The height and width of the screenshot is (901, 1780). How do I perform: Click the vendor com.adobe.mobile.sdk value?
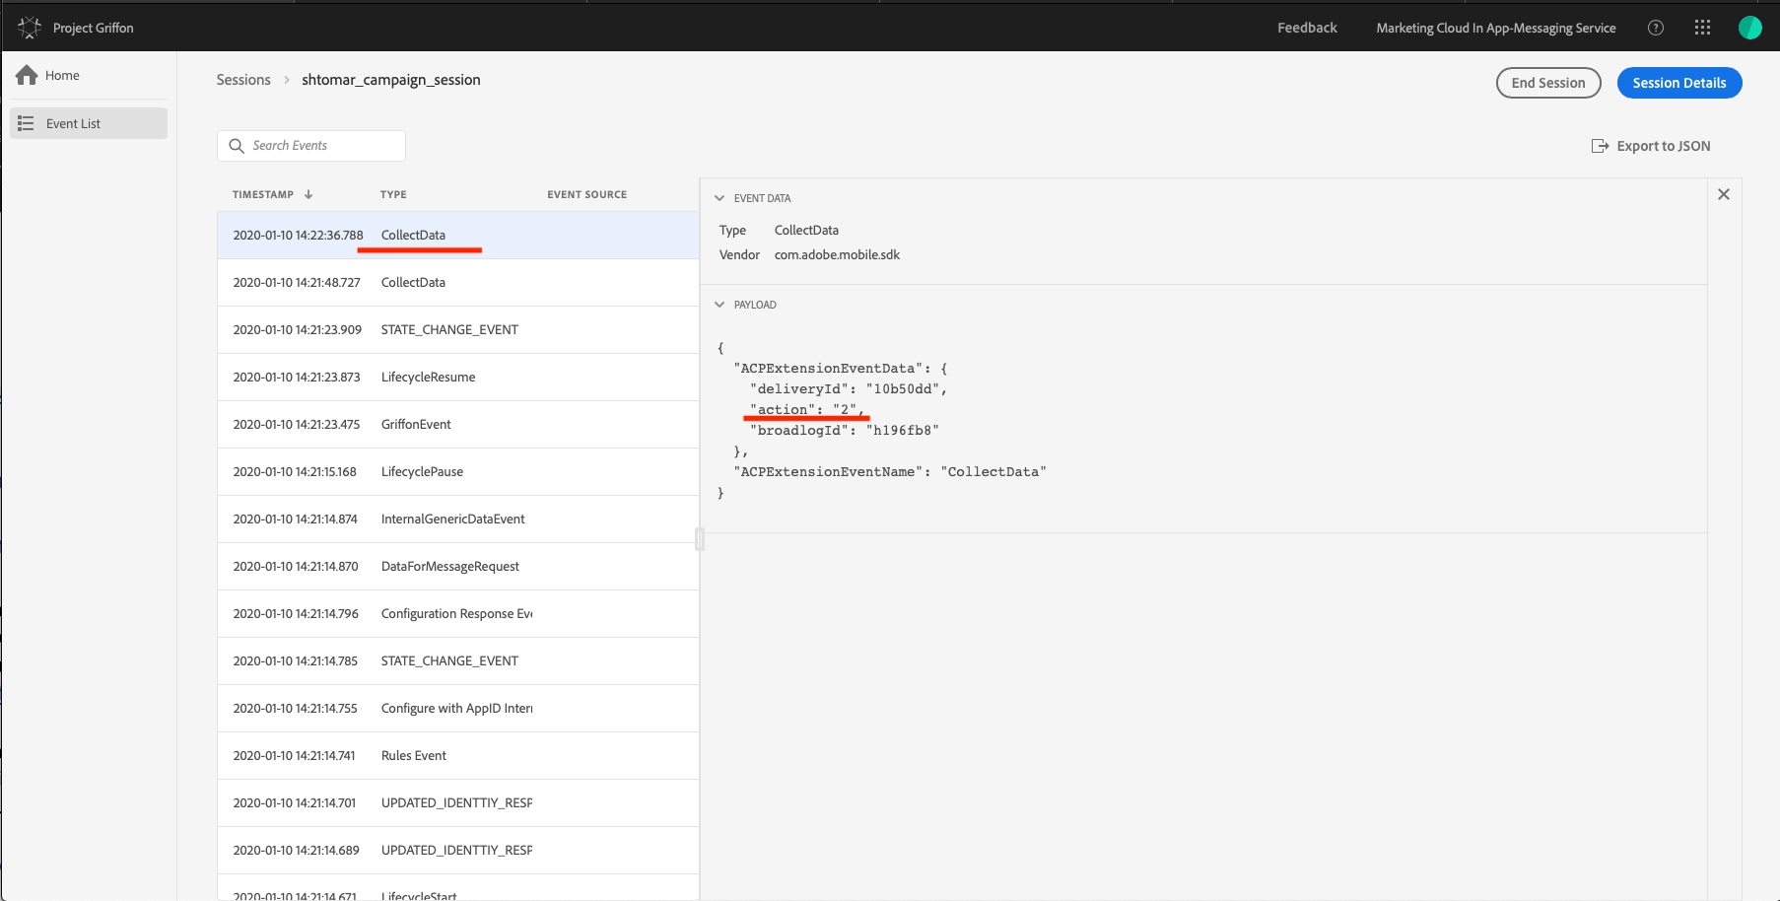pyautogui.click(x=837, y=254)
